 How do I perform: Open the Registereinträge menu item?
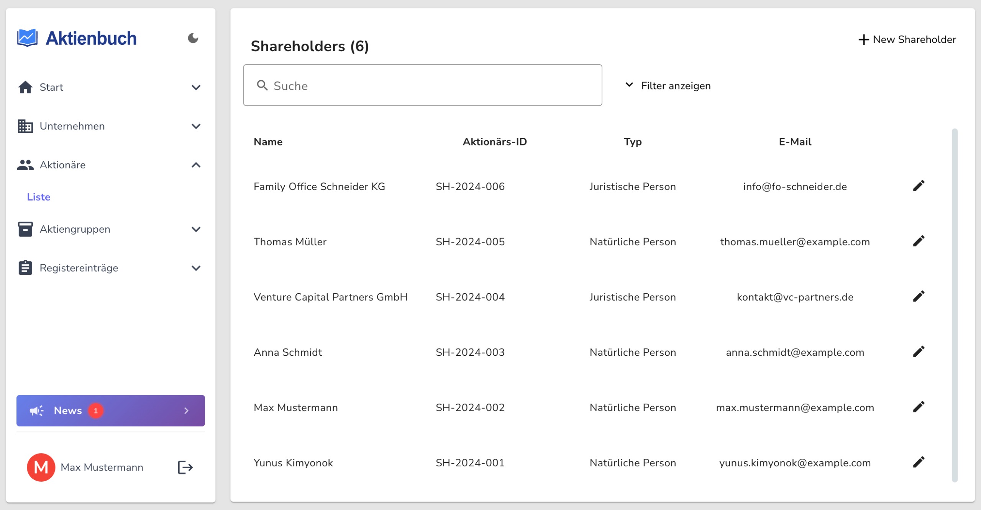(79, 268)
